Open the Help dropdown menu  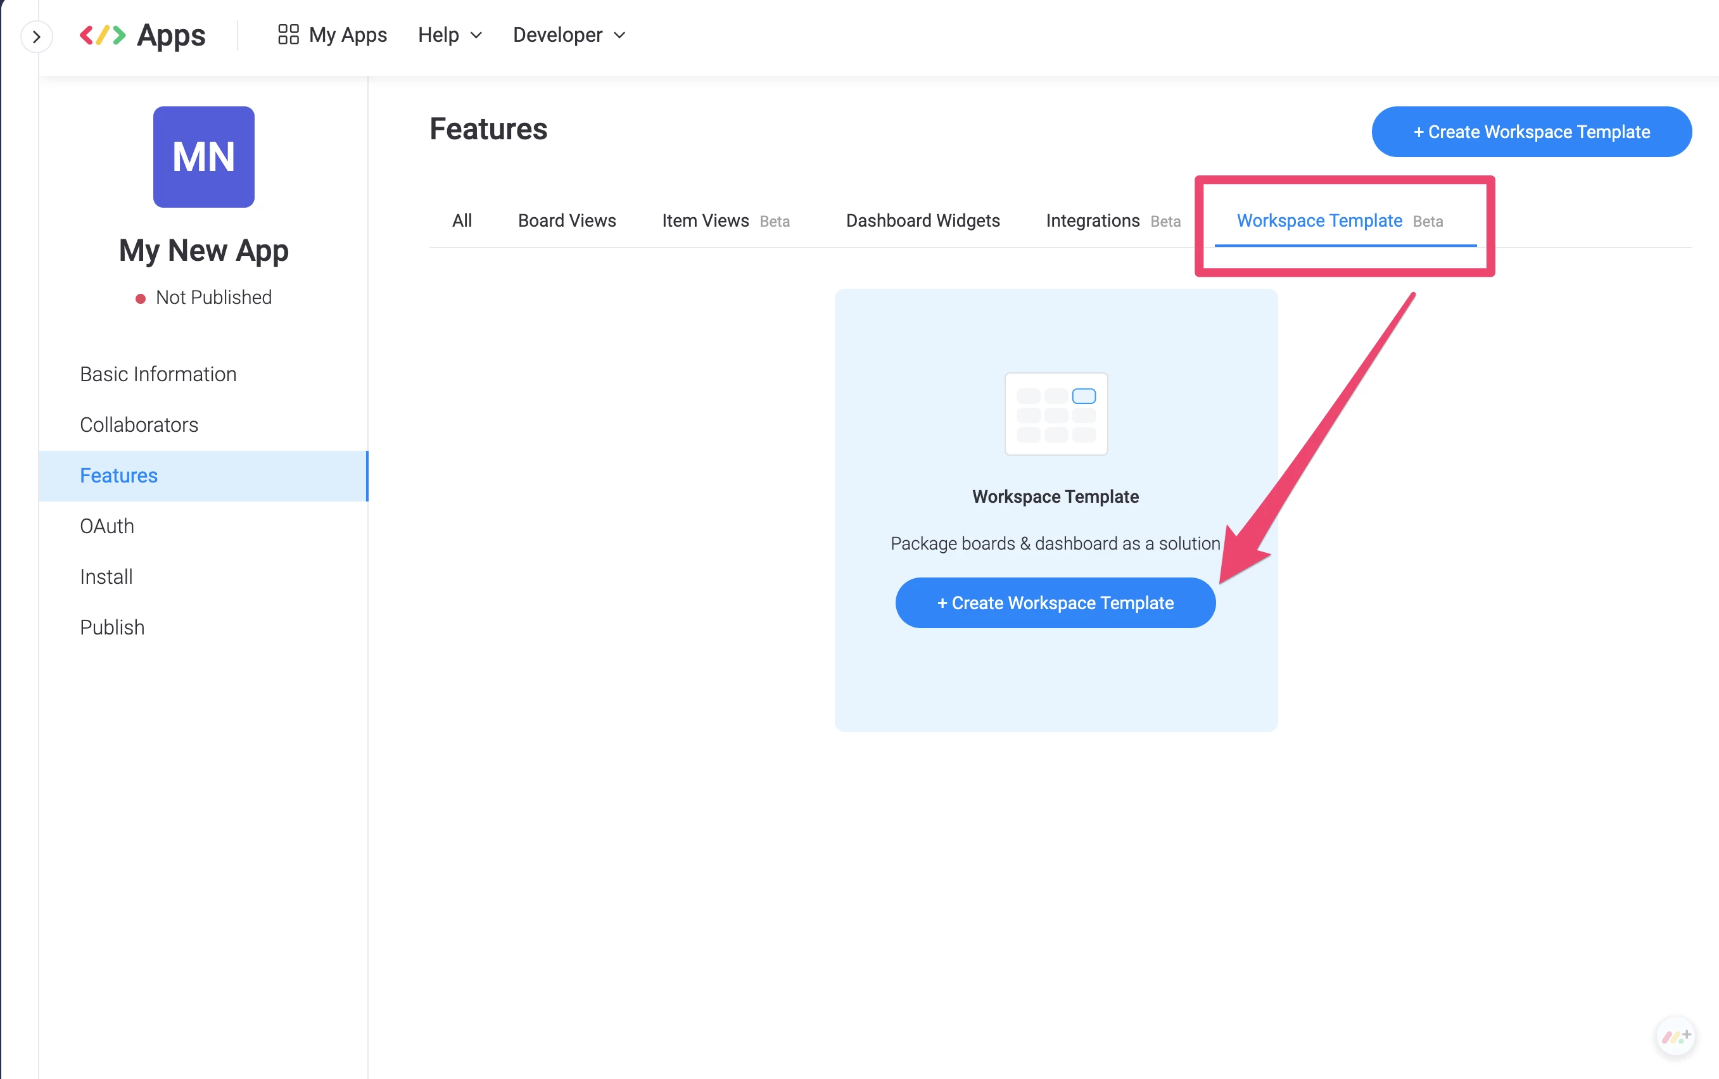click(x=450, y=35)
